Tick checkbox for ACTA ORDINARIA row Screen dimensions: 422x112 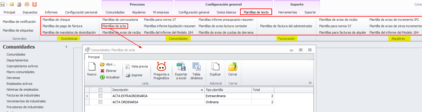[x=100, y=102]
